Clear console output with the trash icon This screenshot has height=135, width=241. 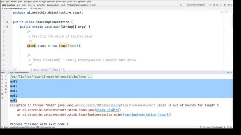coord(6,93)
